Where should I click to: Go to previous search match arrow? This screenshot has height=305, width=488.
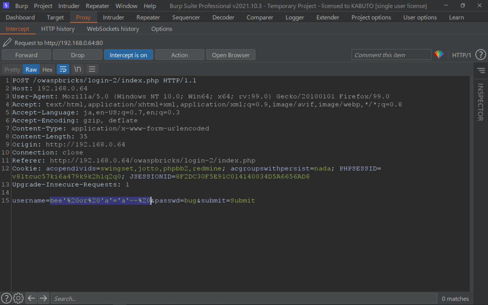[x=31, y=298]
